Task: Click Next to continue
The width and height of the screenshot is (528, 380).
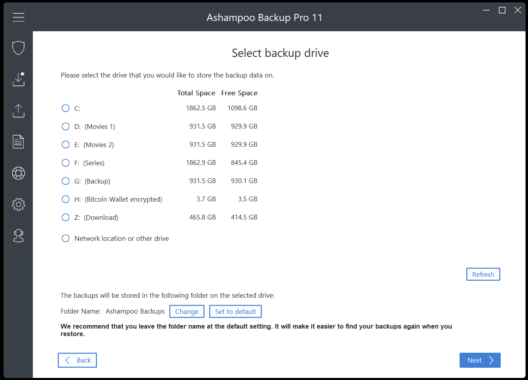Action: [480, 360]
